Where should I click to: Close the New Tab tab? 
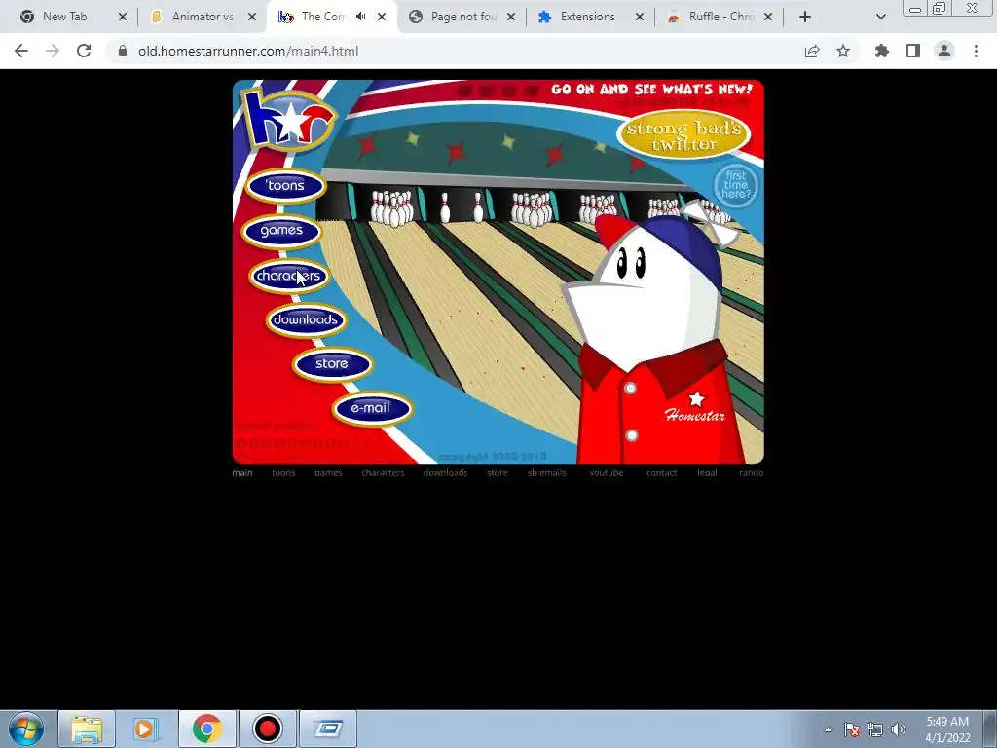coord(122,17)
